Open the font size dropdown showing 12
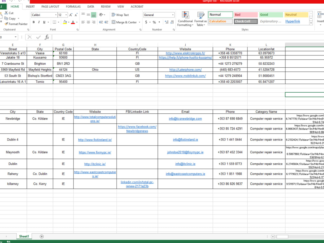The width and height of the screenshot is (324, 243). point(66,15)
